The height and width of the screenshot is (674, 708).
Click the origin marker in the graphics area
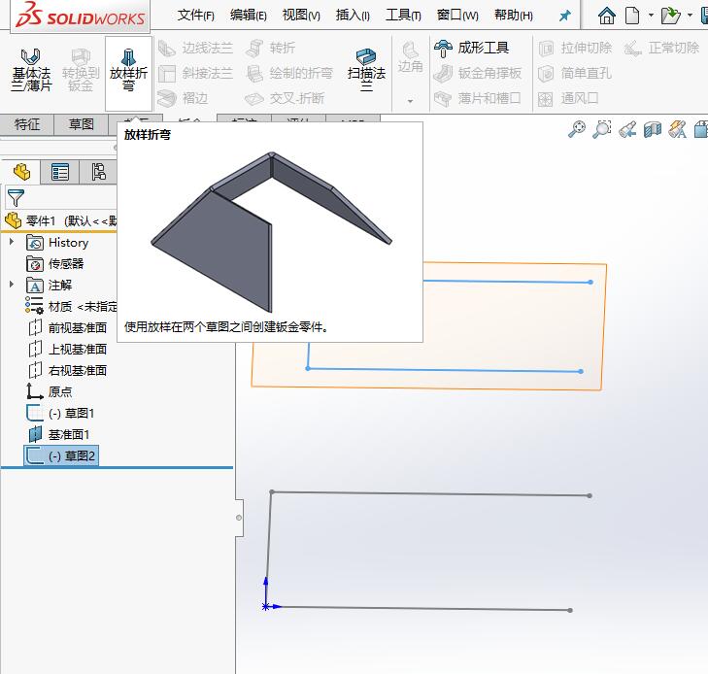[x=266, y=606]
